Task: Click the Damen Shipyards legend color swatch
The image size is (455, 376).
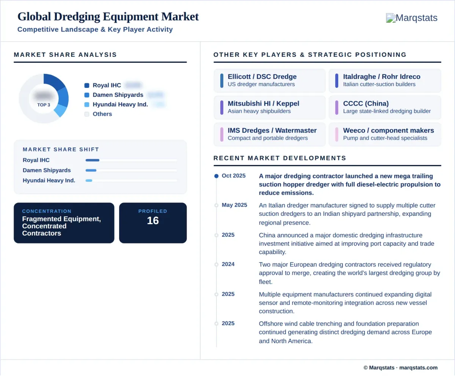Action: tap(87, 95)
